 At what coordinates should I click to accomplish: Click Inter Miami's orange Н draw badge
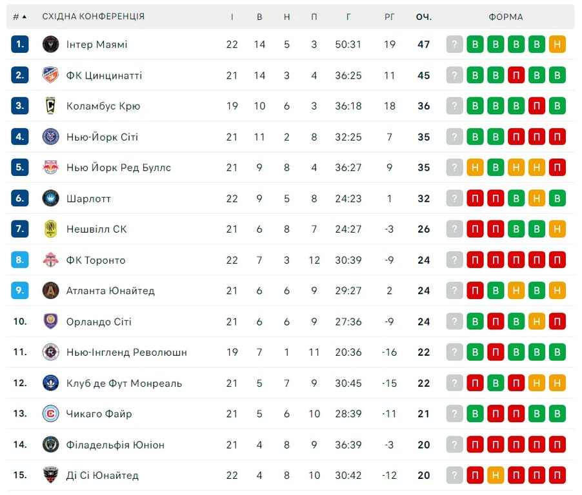click(x=557, y=44)
